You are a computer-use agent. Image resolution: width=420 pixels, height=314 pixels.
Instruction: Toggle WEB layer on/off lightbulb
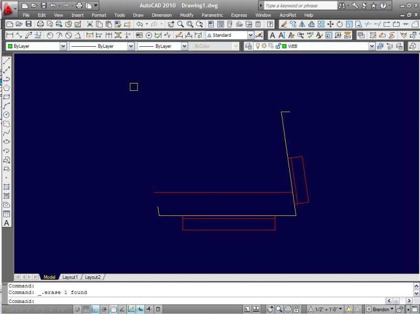258,46
